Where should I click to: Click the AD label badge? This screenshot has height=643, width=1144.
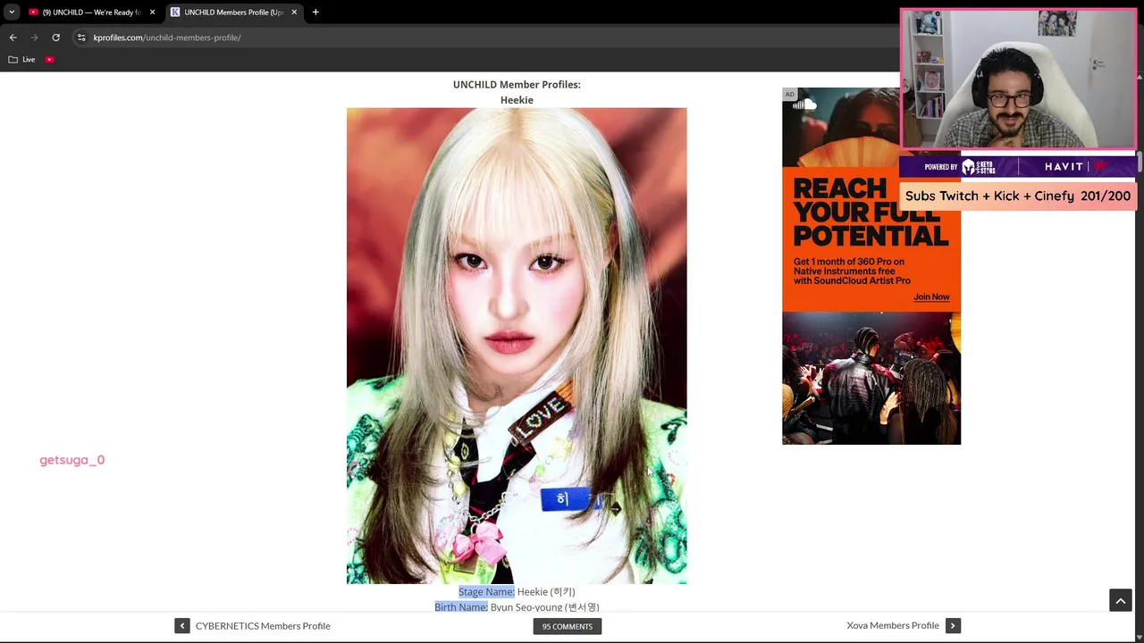pyautogui.click(x=789, y=94)
